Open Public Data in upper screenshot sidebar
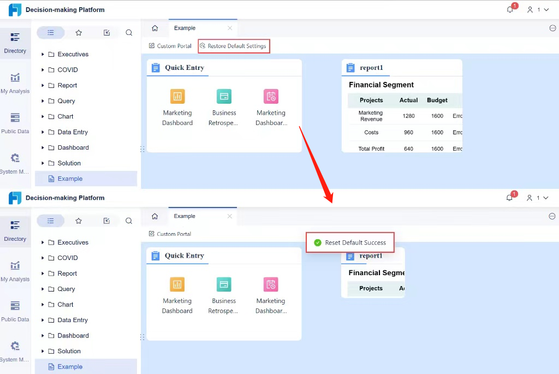The width and height of the screenshot is (559, 374). pyautogui.click(x=15, y=123)
